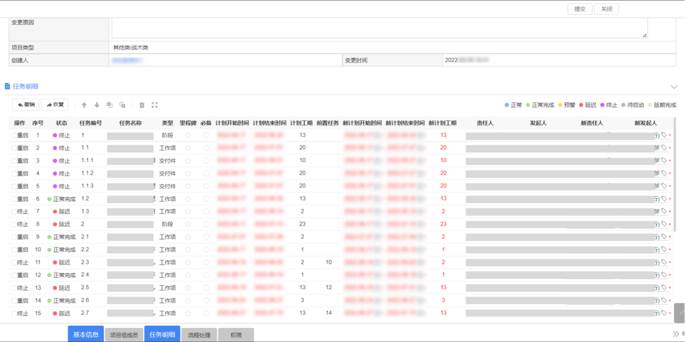The height and width of the screenshot is (342, 685).
Task: Click the red 延迟 legend dot
Action: tap(581, 105)
